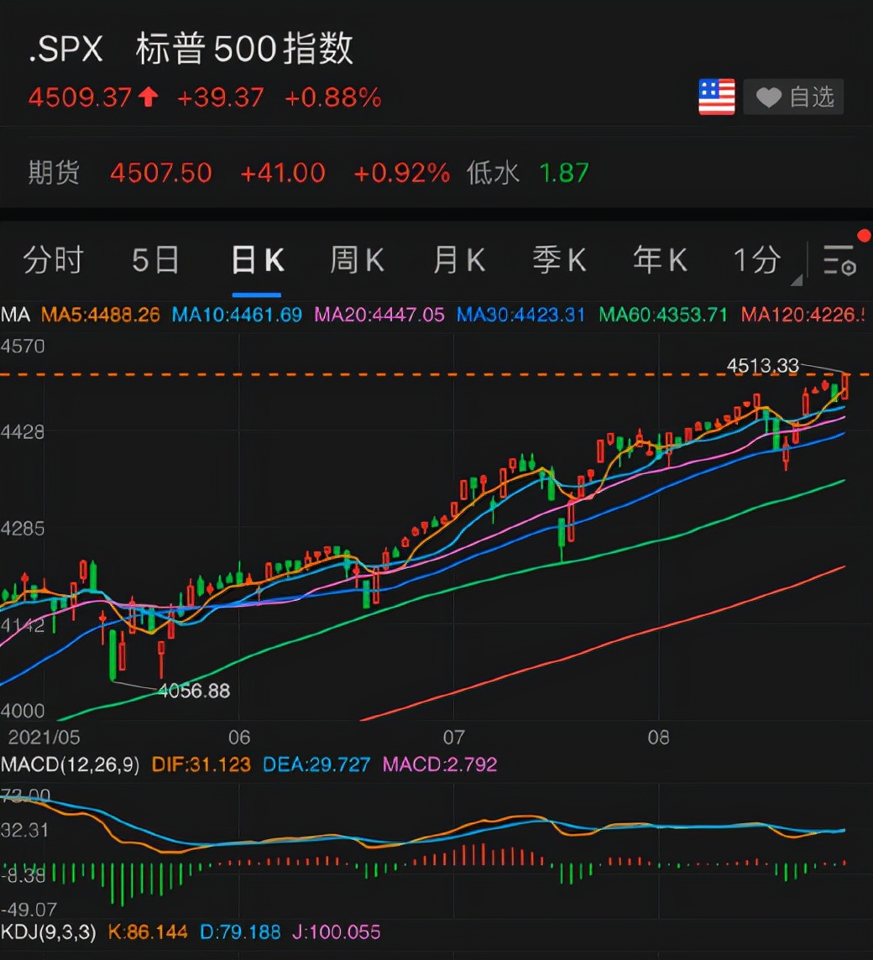The height and width of the screenshot is (960, 873).
Task: Select the 周K weekly candlestick tab
Action: click(x=357, y=260)
